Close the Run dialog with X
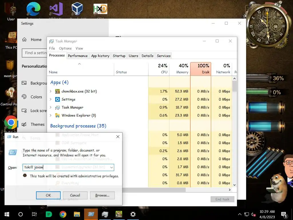This screenshot has width=293, height=220. tap(118, 137)
